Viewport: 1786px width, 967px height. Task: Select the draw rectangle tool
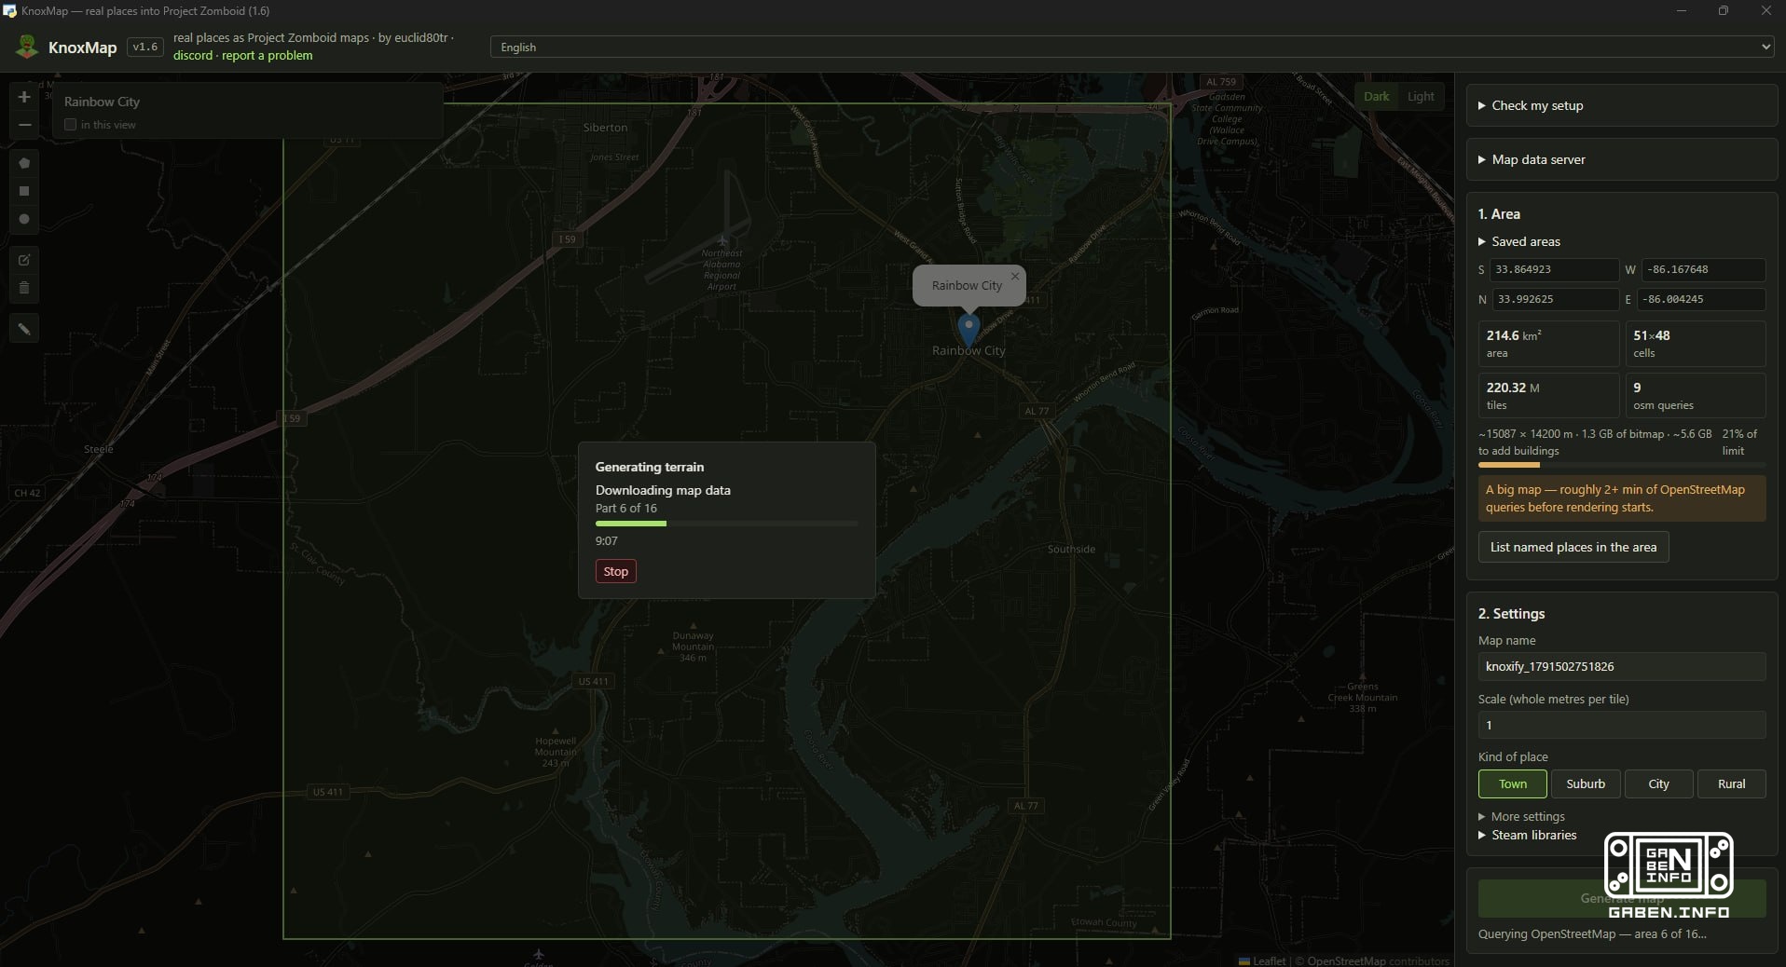(24, 191)
